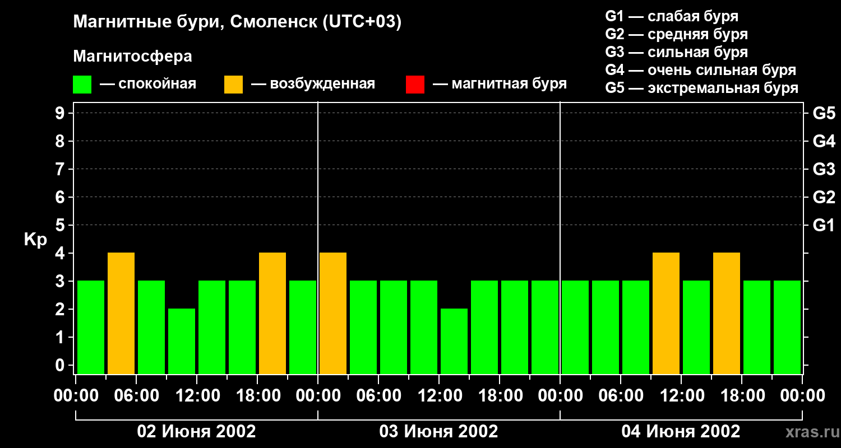Click the 03 Июня 2002 date label
This screenshot has height=448, width=841.
[x=438, y=432]
